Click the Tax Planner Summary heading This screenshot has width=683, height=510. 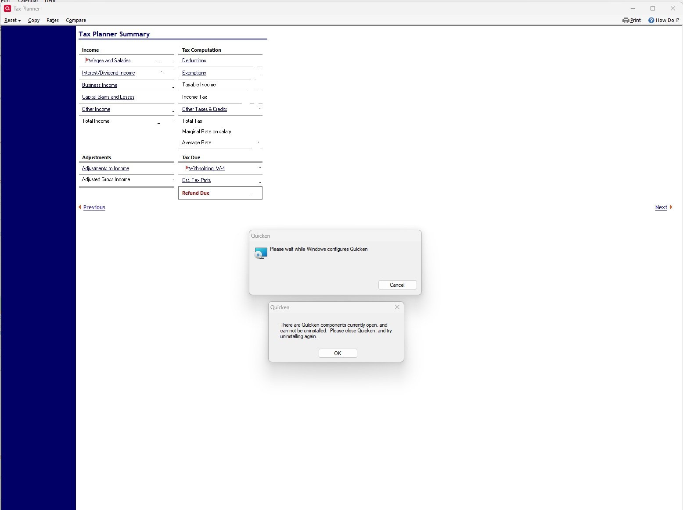click(114, 34)
